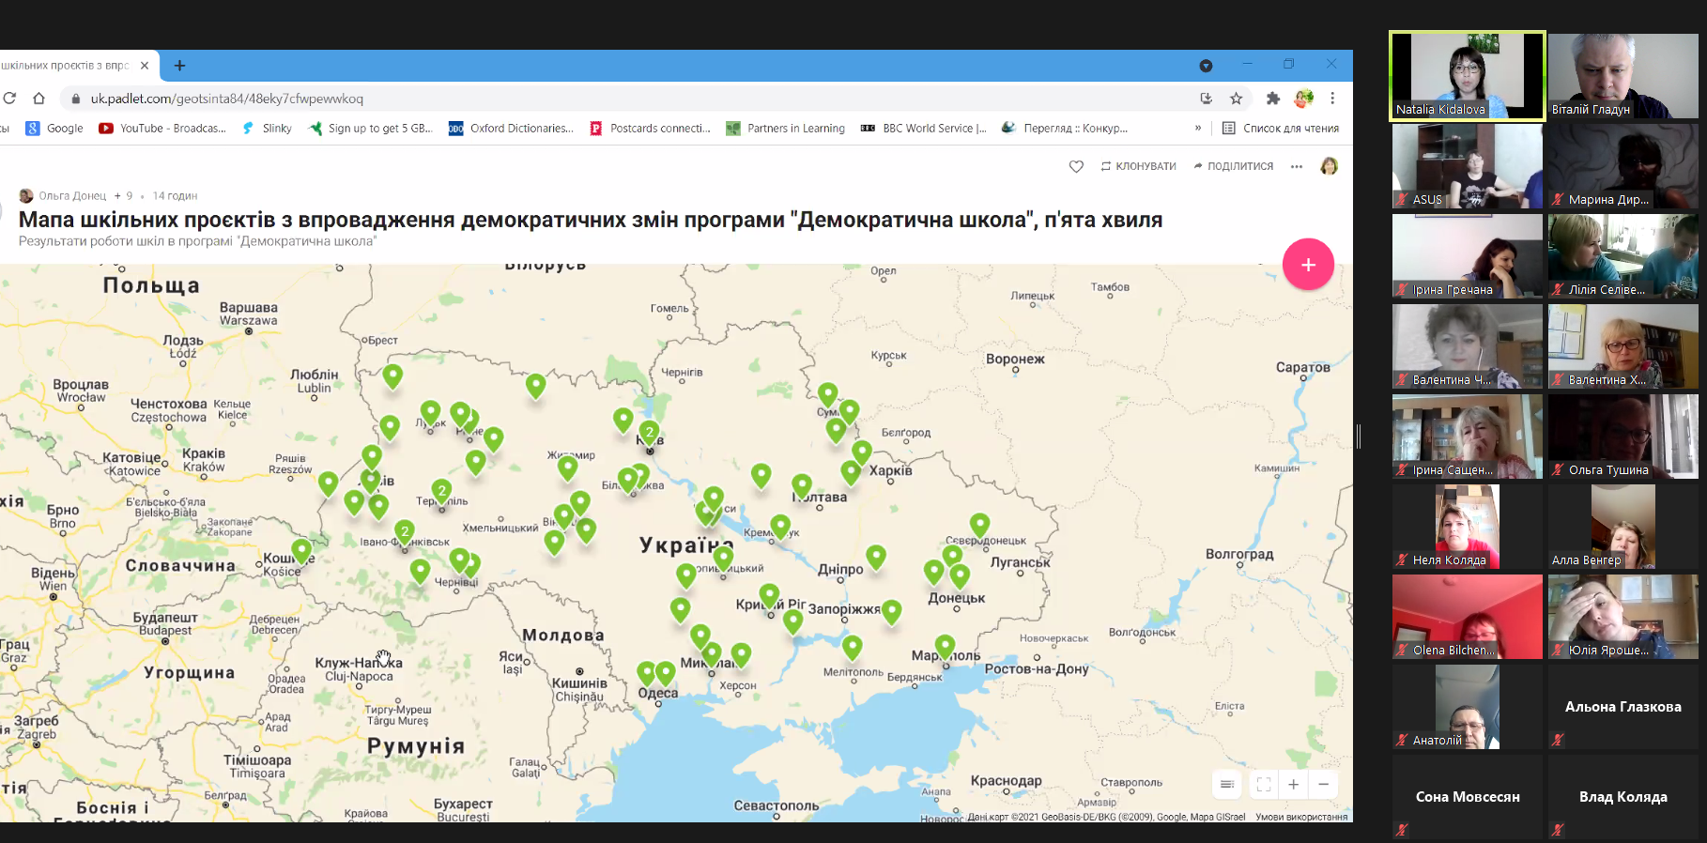Click Умови використання map terms link

point(1301,817)
